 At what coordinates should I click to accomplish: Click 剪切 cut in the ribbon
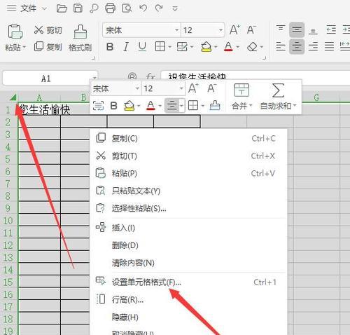pos(48,30)
